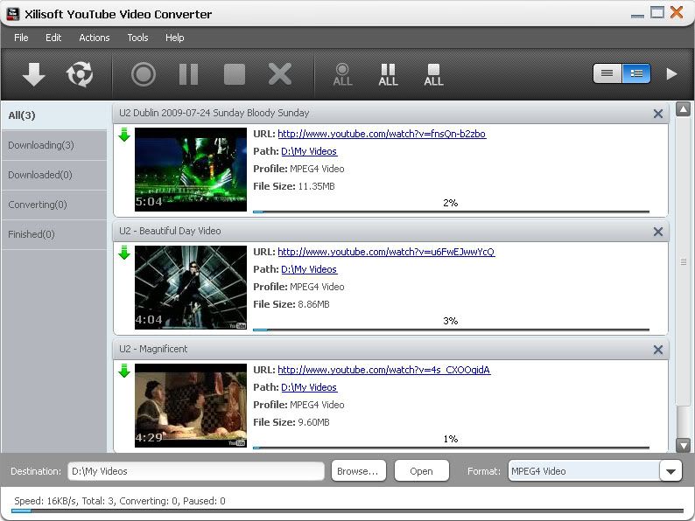Select the All(3) category
This screenshot has width=695, height=521.
point(54,115)
